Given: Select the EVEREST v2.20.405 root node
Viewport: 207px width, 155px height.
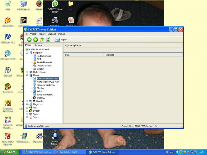Looking at the screenshot, I should (x=39, y=49).
